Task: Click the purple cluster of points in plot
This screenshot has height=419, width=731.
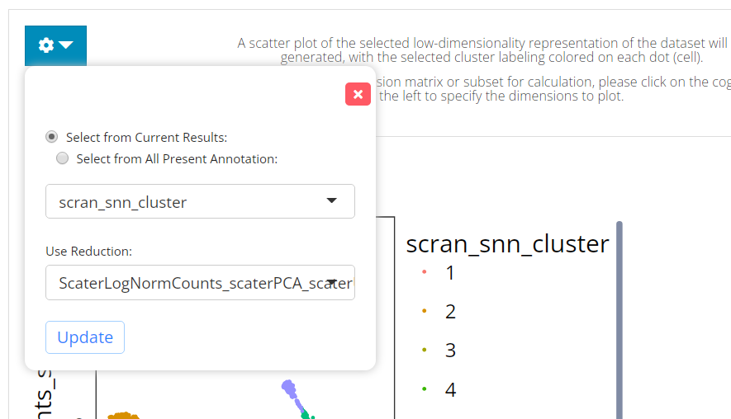Action: [x=289, y=388]
